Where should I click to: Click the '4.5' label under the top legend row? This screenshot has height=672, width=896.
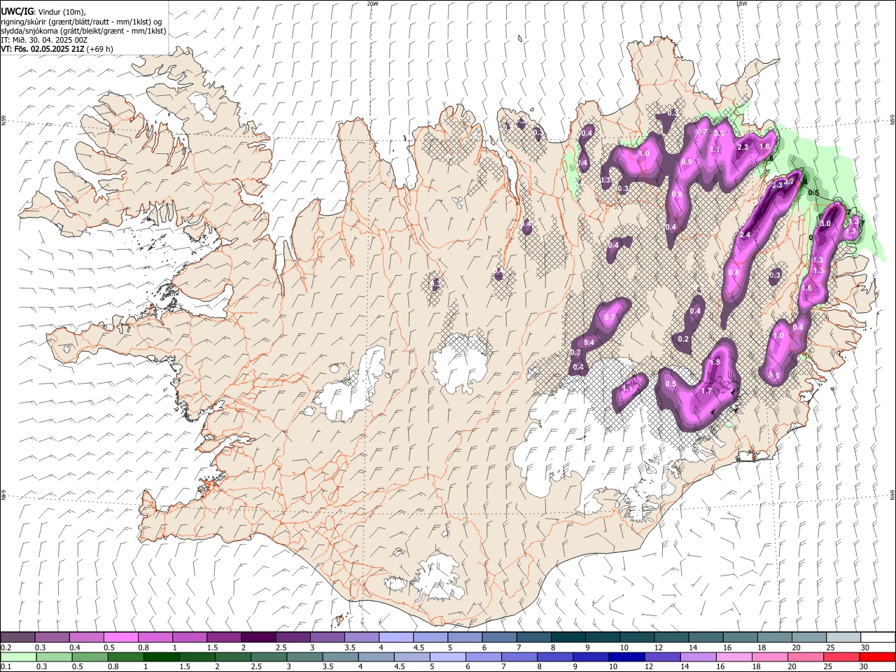point(419,647)
